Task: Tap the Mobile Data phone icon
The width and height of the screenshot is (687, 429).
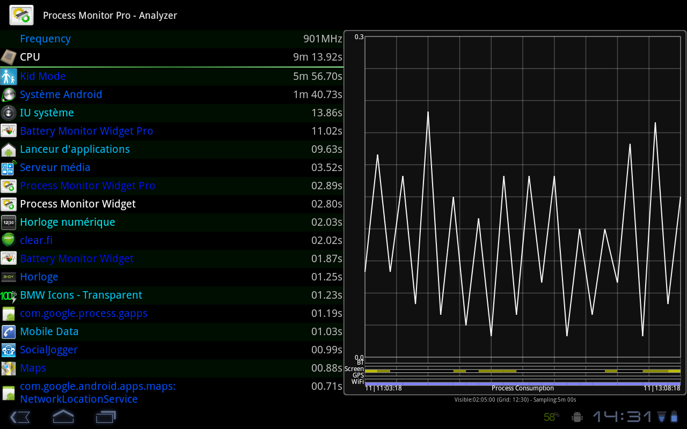Action: pos(9,331)
